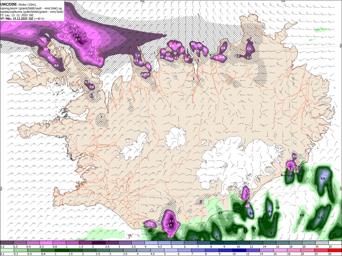Click the bright red swatch ending the rain legend
The width and height of the screenshot is (342, 256).
pos(335,250)
